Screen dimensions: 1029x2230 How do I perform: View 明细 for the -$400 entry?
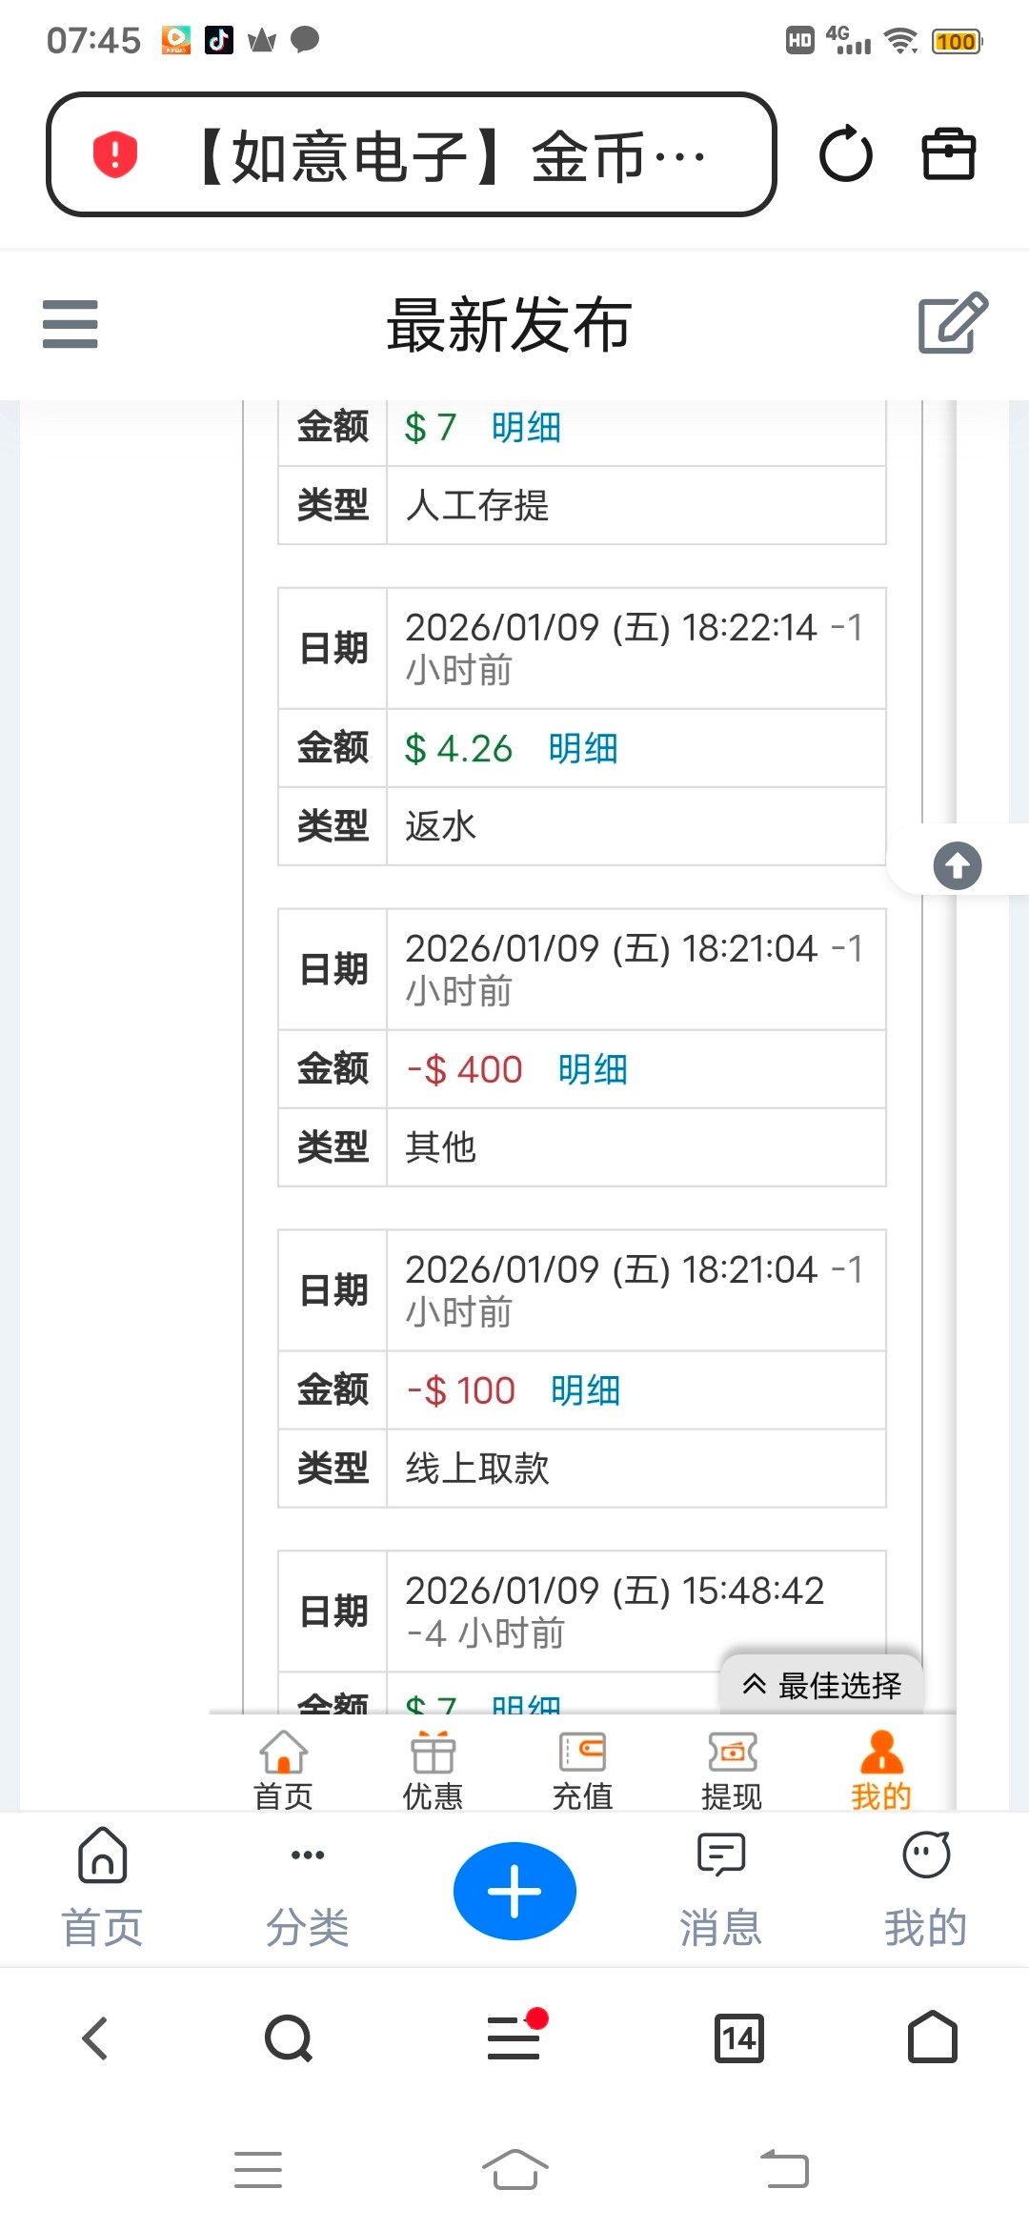593,1070
